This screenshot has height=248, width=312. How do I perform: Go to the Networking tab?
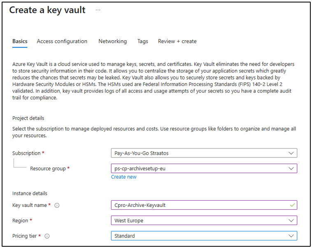(112, 41)
